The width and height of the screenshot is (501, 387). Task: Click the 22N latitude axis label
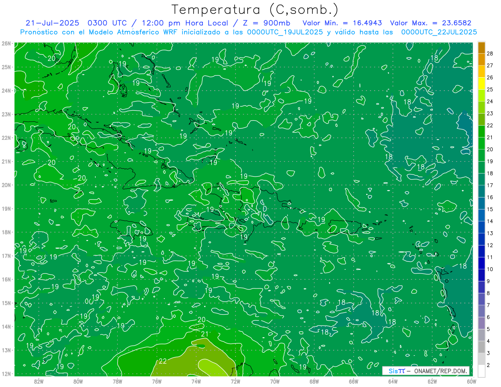click(x=6, y=138)
